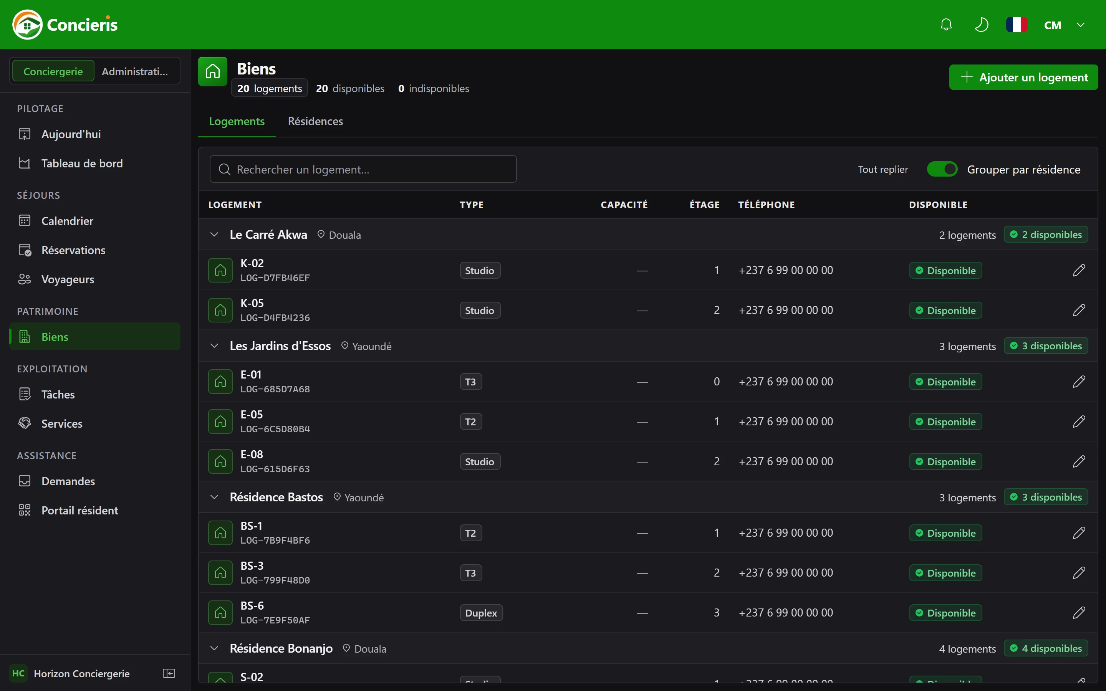Click edit pencil for BS-1
This screenshot has height=691, width=1106.
coord(1079,533)
